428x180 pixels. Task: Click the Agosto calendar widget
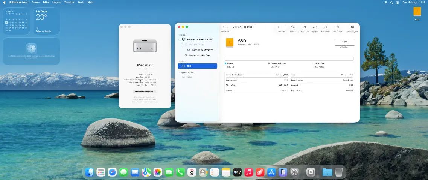pyautogui.click(x=17, y=21)
